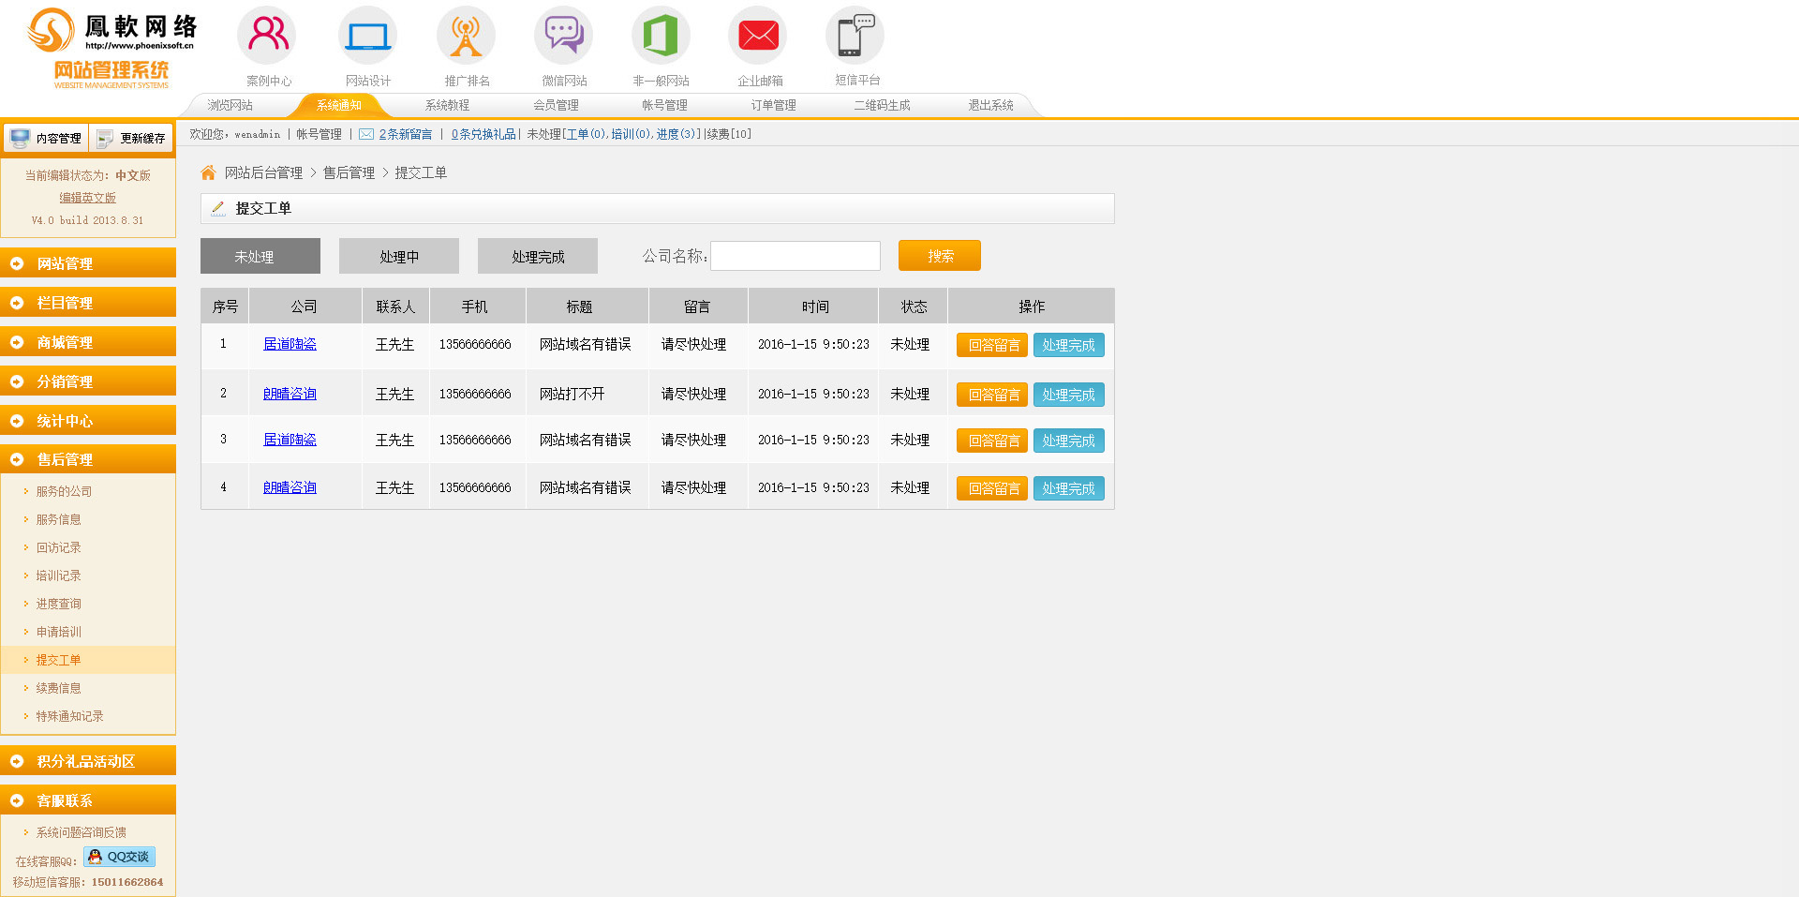1799x897 pixels.
Task: Switch to the 处理完成 filter tab
Action: 538,256
